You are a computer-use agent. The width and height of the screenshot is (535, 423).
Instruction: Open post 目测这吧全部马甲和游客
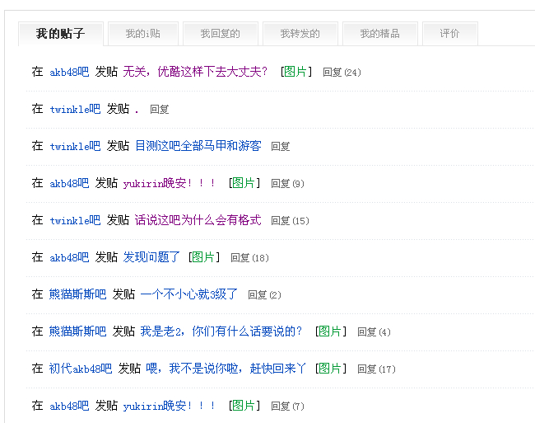click(198, 146)
